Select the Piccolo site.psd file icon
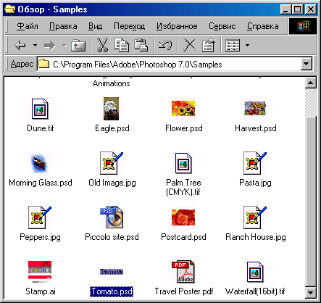Image resolution: width=321 pixels, height=303 pixels. (x=112, y=217)
